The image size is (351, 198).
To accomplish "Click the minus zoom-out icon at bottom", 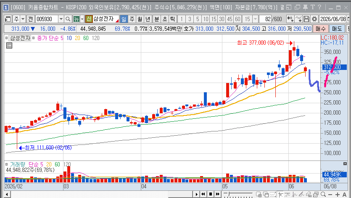I will click(x=330, y=195).
